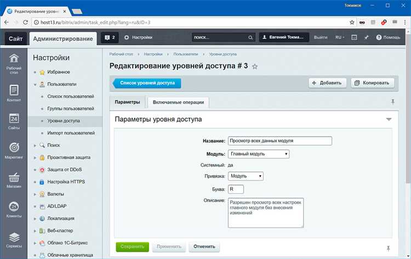Click the Добавить button
411x259 pixels.
[327, 83]
